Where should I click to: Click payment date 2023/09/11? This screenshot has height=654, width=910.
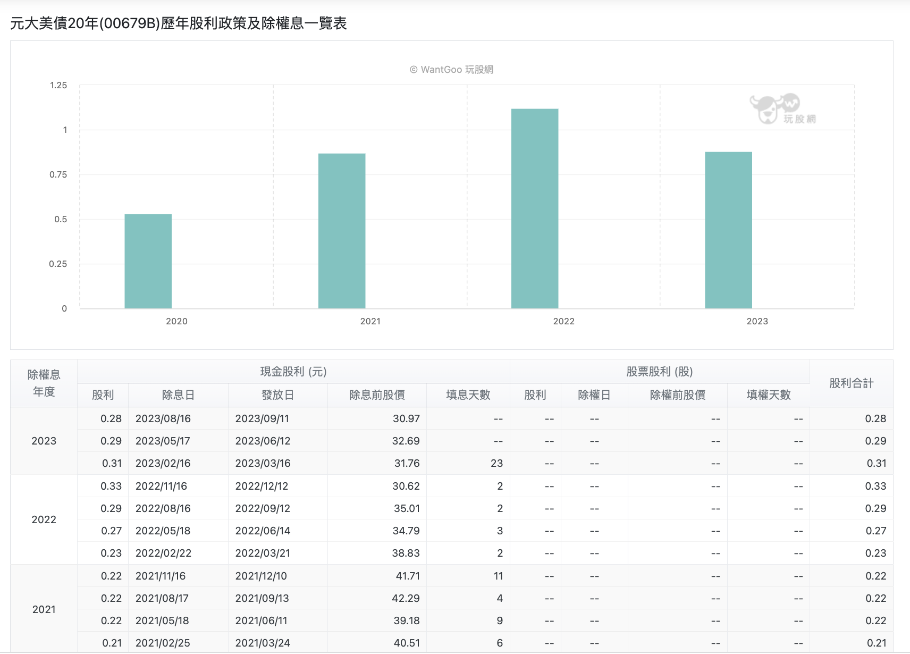[262, 419]
